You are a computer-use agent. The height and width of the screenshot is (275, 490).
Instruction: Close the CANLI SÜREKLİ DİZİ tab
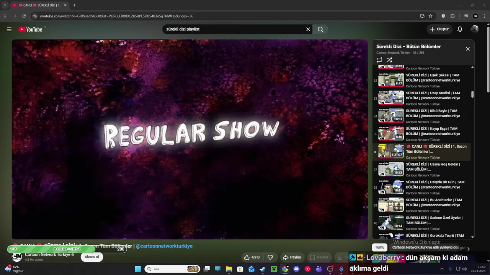coord(65,5)
